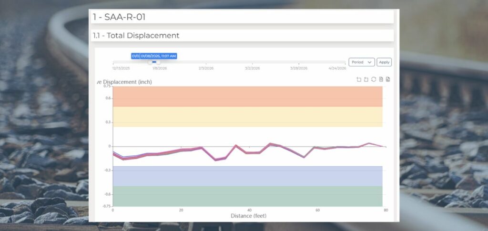488x231 pixels.
Task: Click the 40 x-axis tick label
Action: (249, 211)
